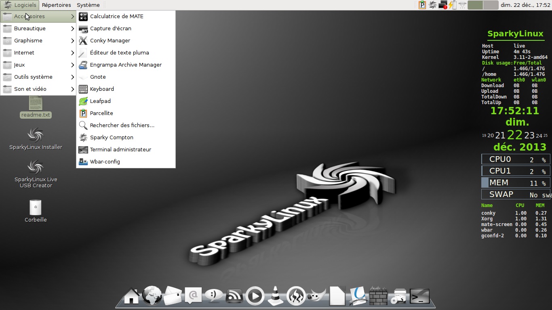Click the @ contacts dock icon
Viewport: 552px width, 310px height.
pyautogui.click(x=193, y=296)
